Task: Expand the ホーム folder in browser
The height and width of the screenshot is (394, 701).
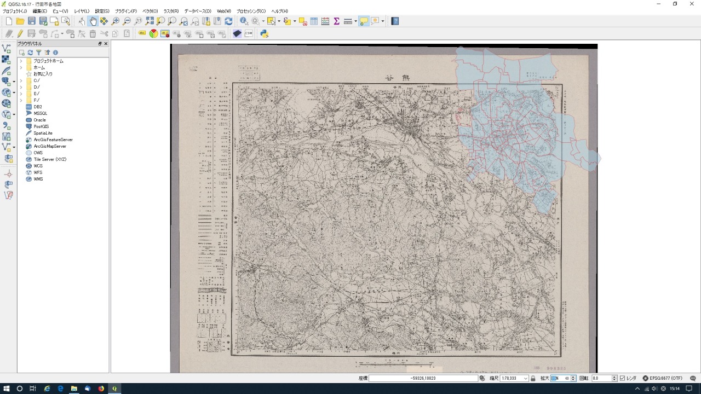Action: (21, 67)
